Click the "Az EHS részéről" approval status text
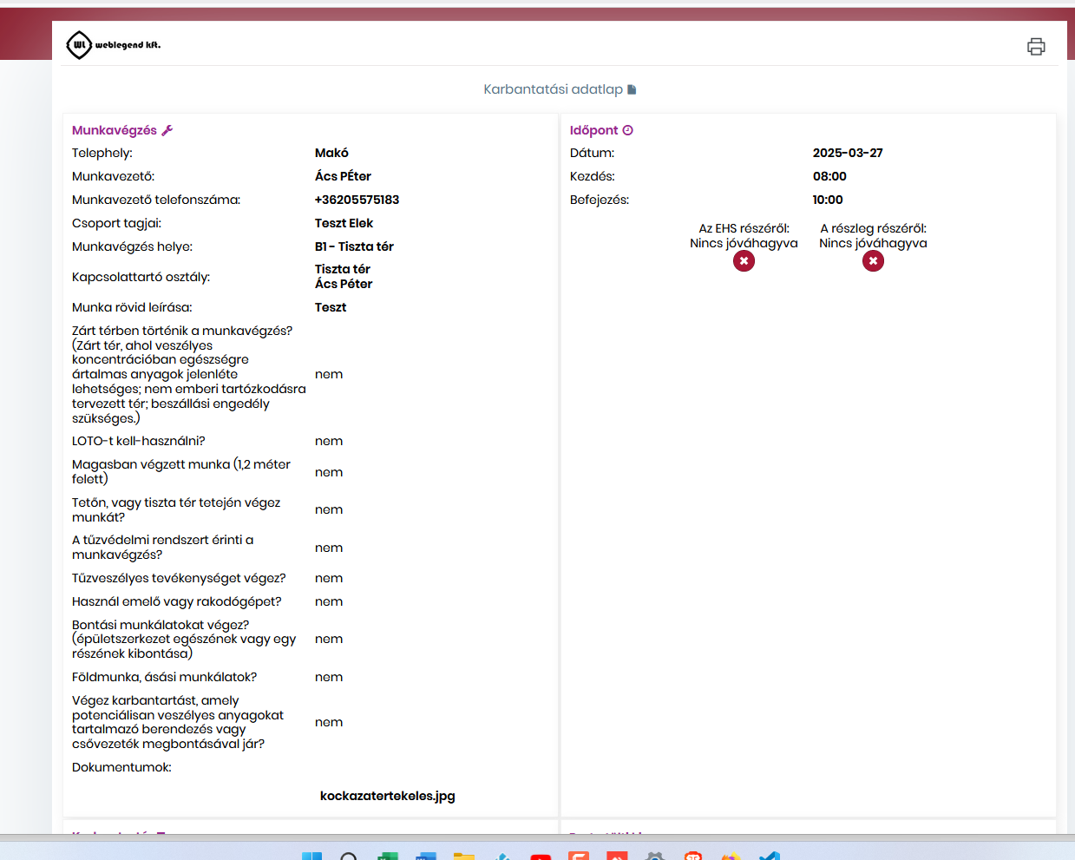Image resolution: width=1075 pixels, height=860 pixels. pyautogui.click(x=744, y=236)
